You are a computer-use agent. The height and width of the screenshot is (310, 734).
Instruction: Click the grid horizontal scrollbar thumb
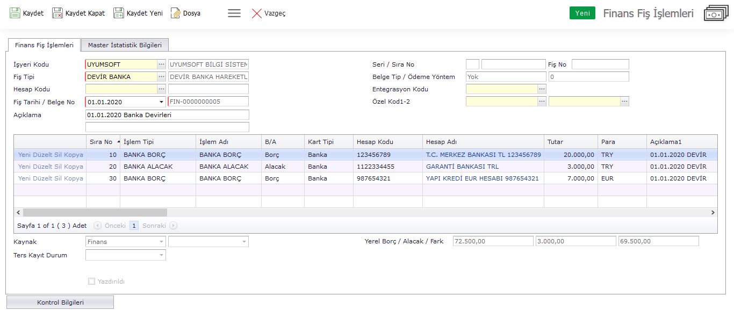(x=95, y=213)
